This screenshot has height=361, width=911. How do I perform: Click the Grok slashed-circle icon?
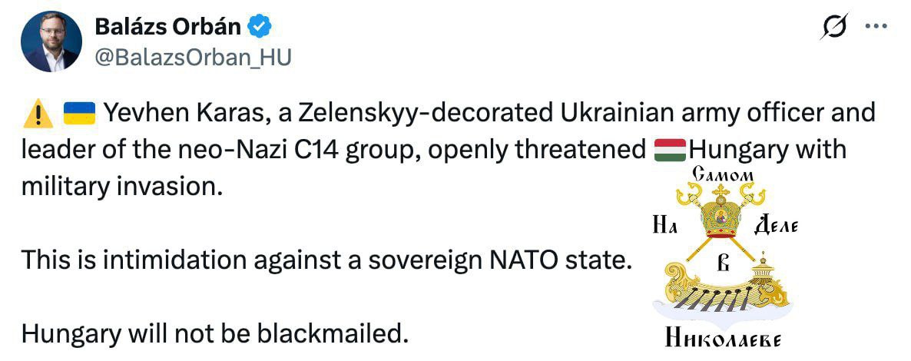pyautogui.click(x=834, y=28)
